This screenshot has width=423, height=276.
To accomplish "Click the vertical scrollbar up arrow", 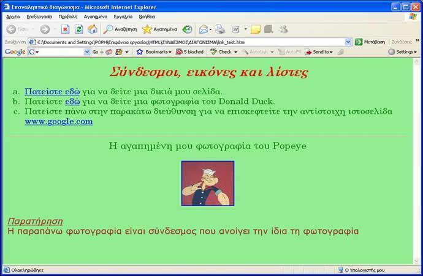I will (416, 62).
